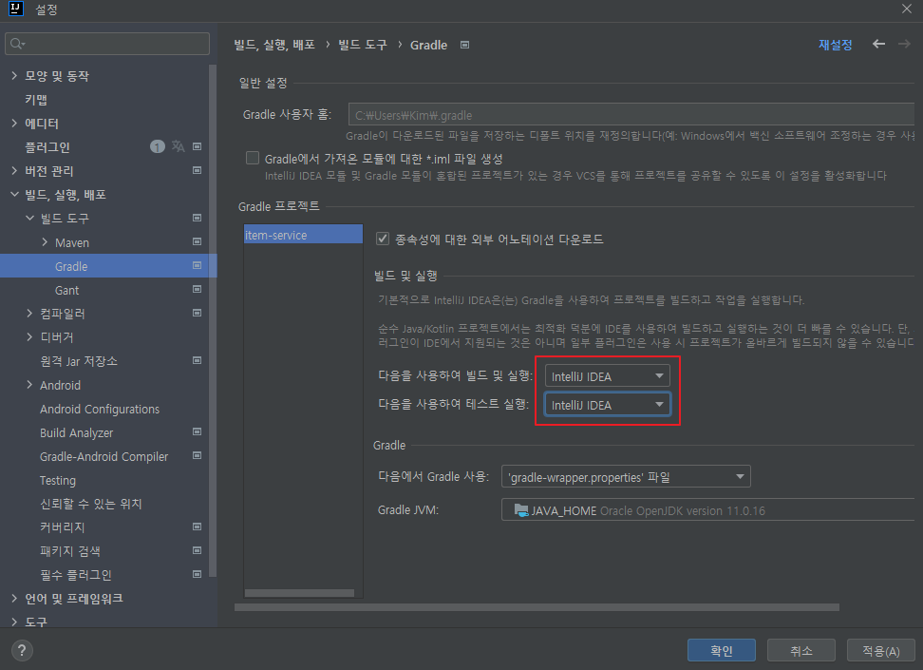The height and width of the screenshot is (670, 923).
Task: Expand Android tree node
Action: (29, 385)
